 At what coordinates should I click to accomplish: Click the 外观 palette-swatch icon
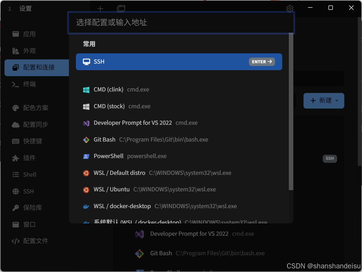[x=16, y=51]
